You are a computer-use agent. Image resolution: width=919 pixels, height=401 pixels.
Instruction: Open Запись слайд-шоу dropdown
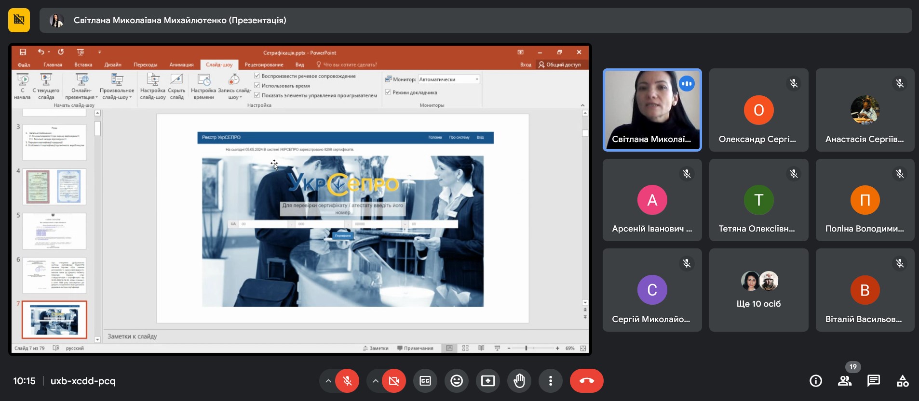[x=234, y=87]
